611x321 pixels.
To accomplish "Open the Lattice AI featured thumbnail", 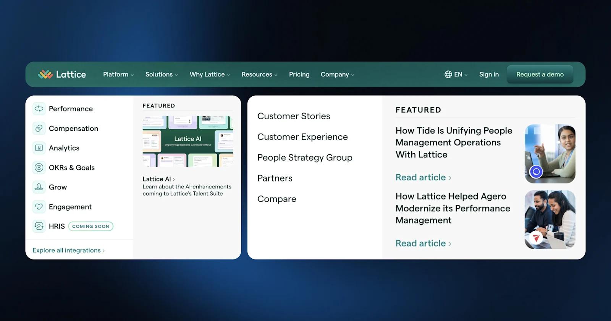I will coord(188,141).
